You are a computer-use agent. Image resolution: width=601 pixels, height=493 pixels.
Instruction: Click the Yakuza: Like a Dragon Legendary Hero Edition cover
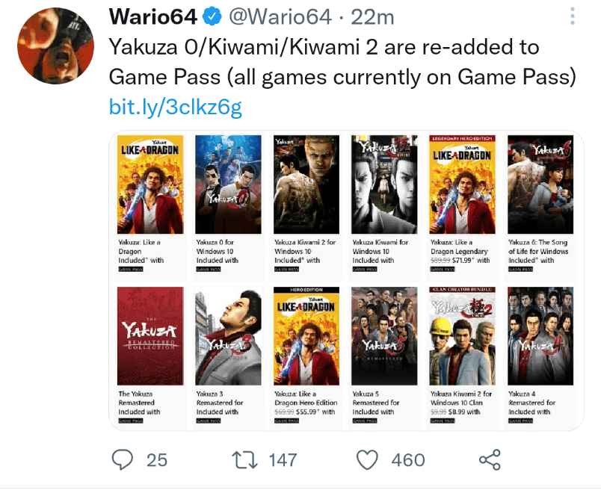(x=463, y=183)
